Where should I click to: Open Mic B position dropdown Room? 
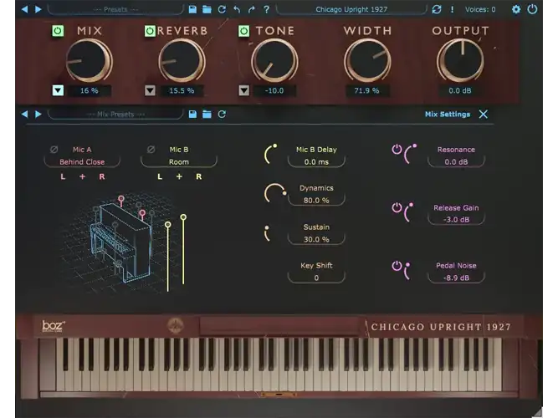pos(179,162)
